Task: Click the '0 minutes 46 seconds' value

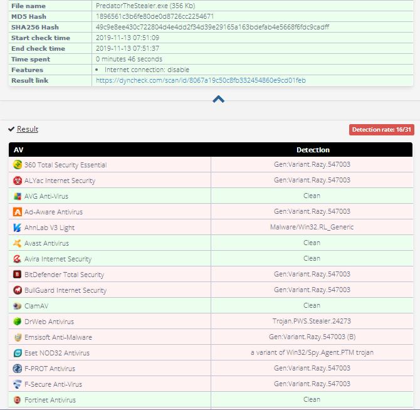Action: [x=129, y=59]
